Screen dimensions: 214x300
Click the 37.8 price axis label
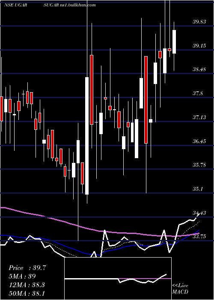tap(198, 93)
